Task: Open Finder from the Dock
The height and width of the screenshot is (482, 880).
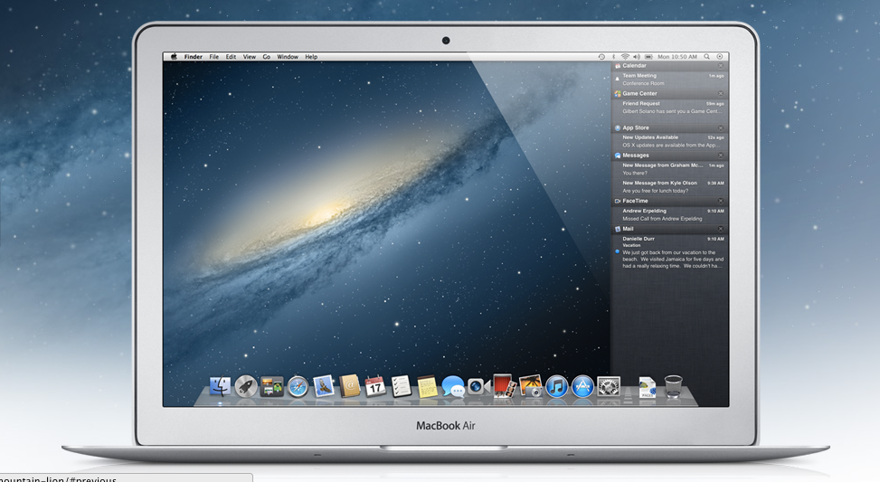Action: (220, 387)
